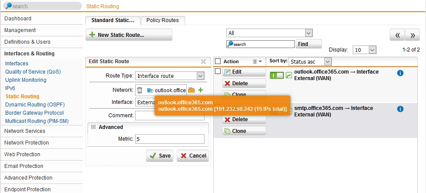Viewport: 426px width, 193px height.
Task: Open the Route Type dropdown
Action: [x=170, y=76]
